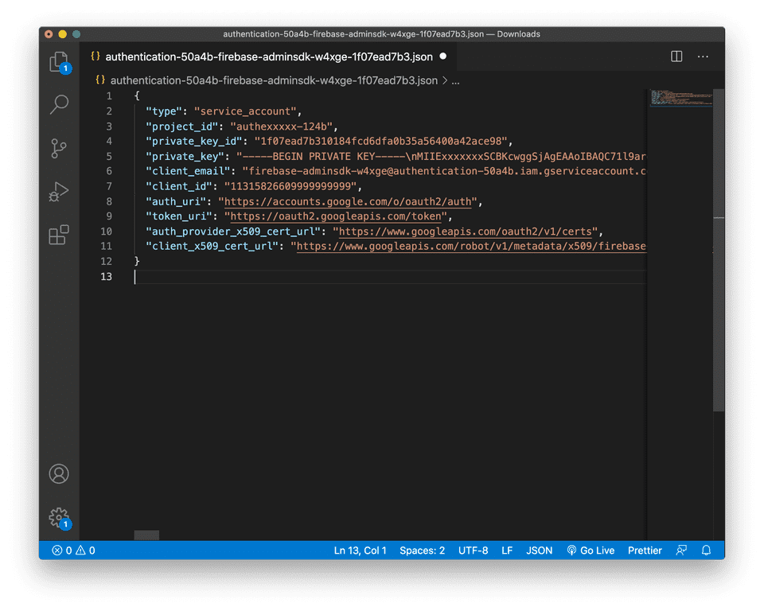The height and width of the screenshot is (611, 764).
Task: Show errors count in status bar
Action: [x=62, y=550]
